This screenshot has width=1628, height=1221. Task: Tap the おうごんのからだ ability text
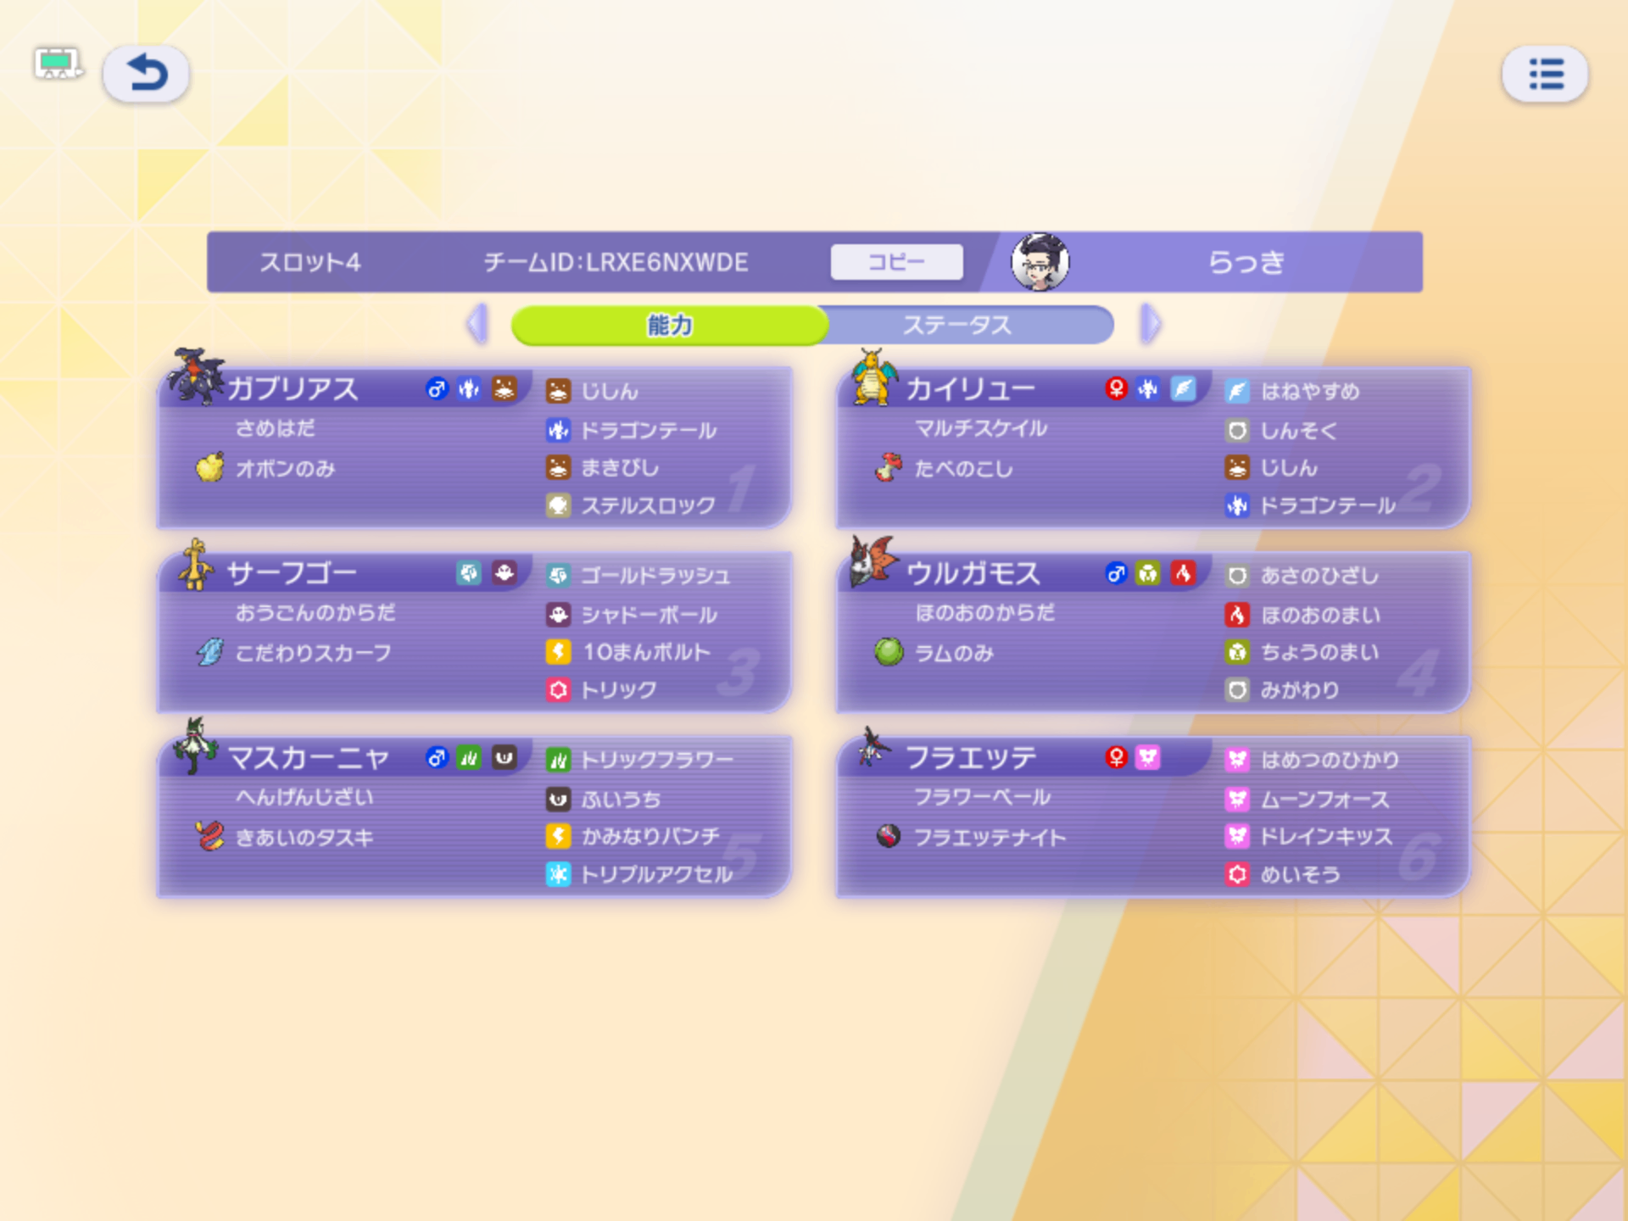[315, 611]
